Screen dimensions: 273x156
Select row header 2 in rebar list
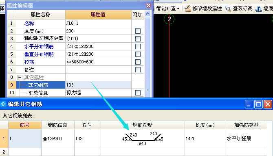click(4, 152)
